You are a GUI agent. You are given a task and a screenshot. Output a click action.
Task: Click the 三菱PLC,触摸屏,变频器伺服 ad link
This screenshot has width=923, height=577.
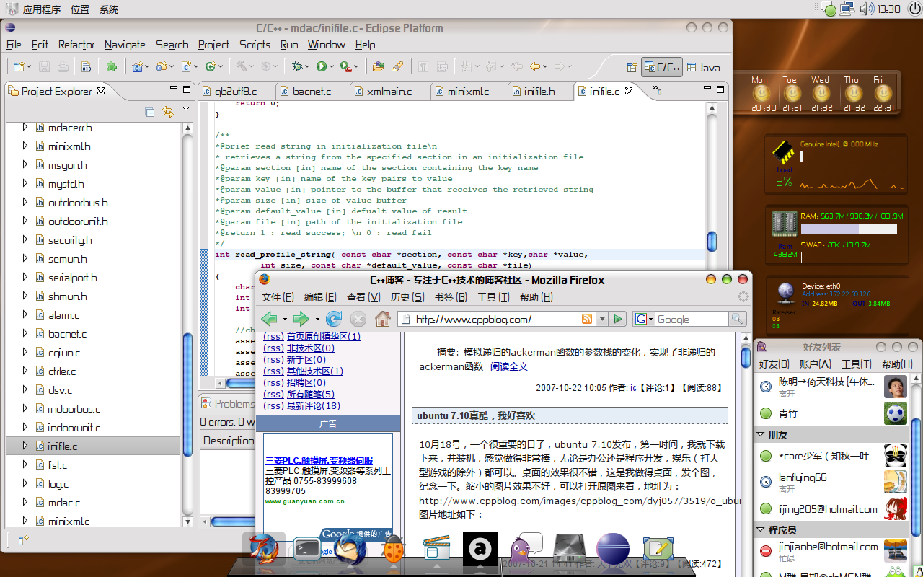[319, 461]
